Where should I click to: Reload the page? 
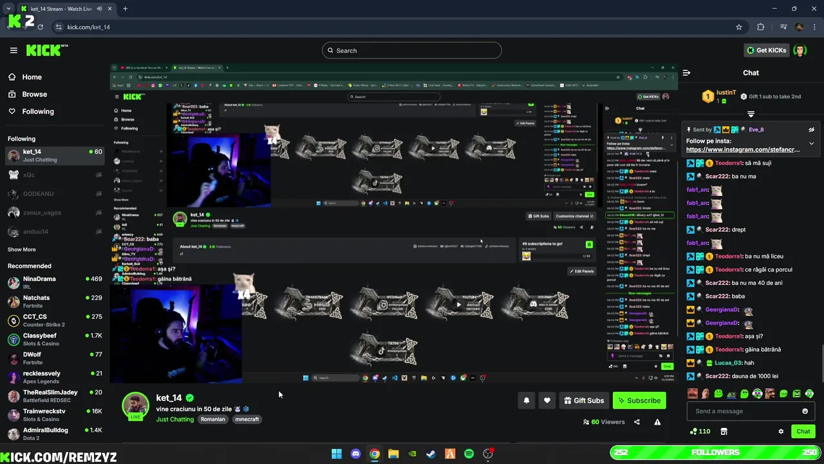40,27
